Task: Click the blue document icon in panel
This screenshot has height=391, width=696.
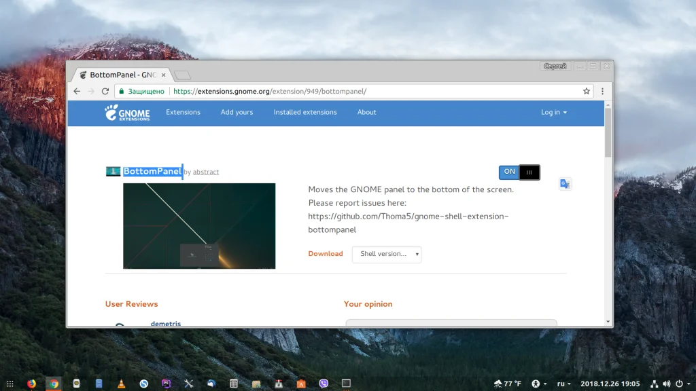Action: coord(99,384)
